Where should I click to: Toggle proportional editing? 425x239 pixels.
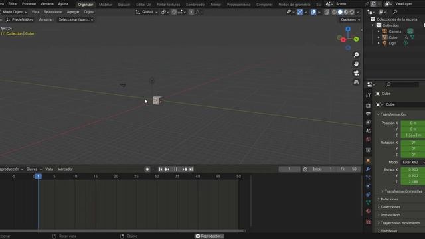[191, 12]
